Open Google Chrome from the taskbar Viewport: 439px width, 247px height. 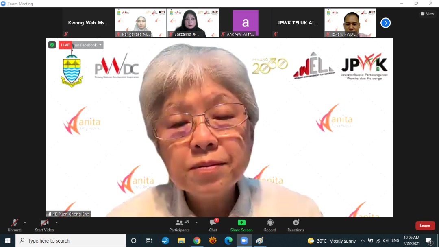tap(197, 240)
